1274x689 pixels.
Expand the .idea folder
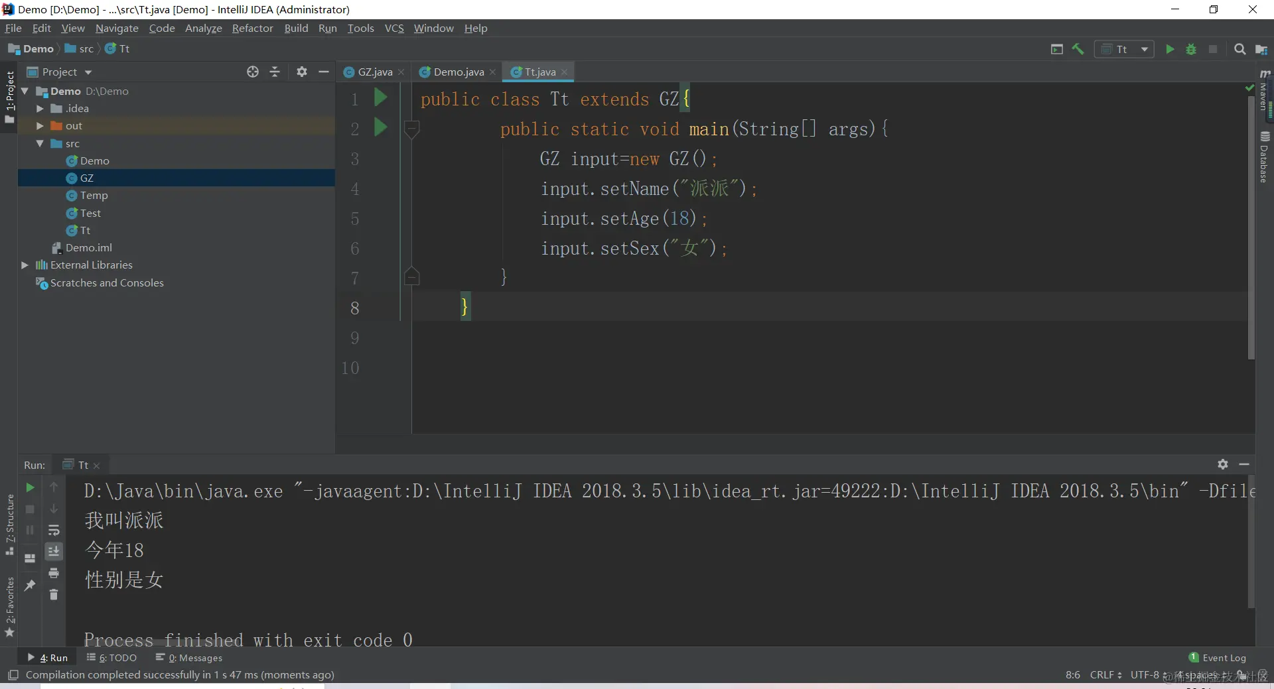pos(40,108)
